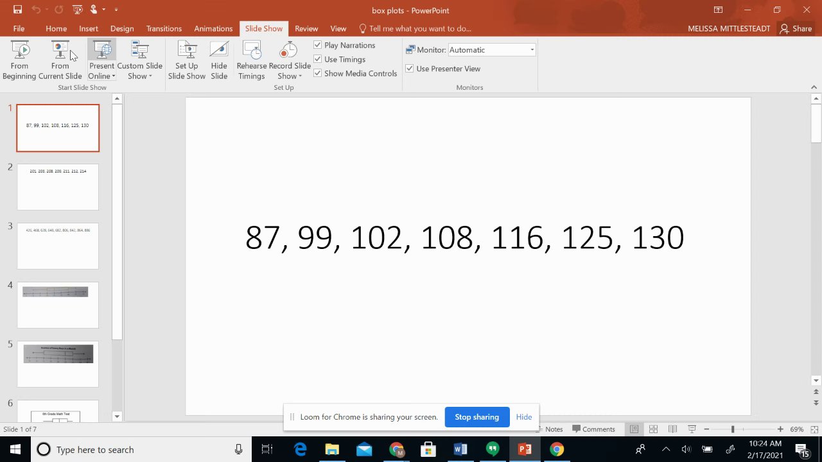
Task: Save the presentation from Quick Access Toolbar
Action: click(18, 10)
